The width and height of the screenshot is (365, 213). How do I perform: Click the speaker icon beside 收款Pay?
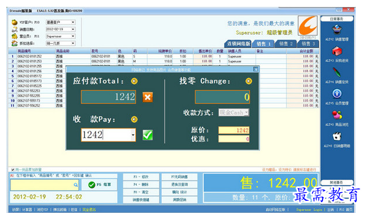134,119
